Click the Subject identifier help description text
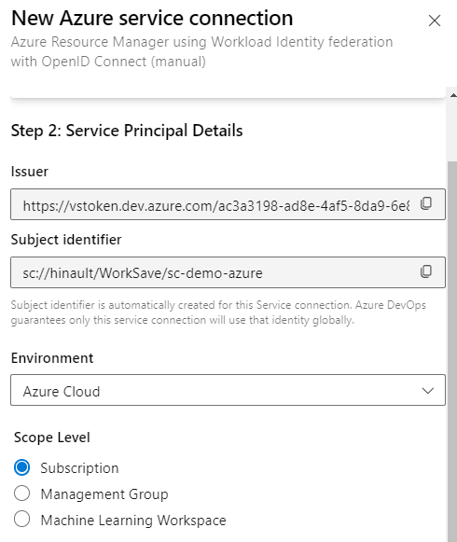 coord(218,313)
